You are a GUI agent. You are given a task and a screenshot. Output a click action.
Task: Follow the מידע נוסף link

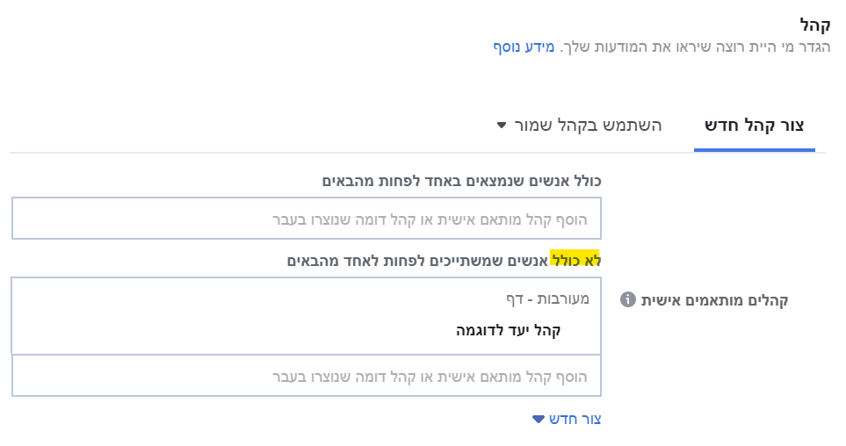[x=524, y=47]
